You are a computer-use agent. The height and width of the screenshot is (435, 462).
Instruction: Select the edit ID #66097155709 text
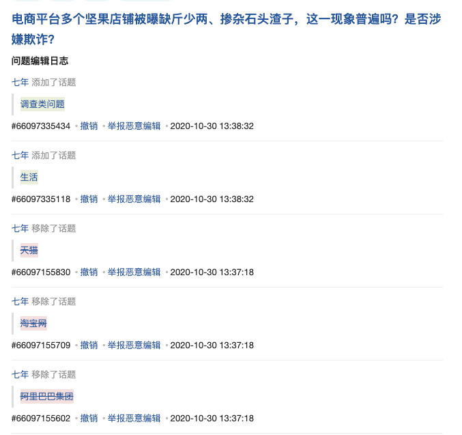click(41, 346)
